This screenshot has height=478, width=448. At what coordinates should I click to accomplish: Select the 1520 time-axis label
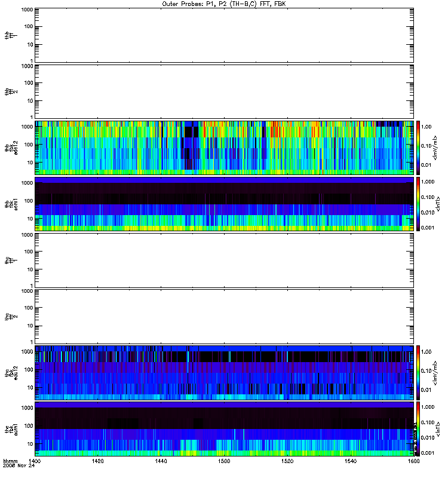pos(287,461)
